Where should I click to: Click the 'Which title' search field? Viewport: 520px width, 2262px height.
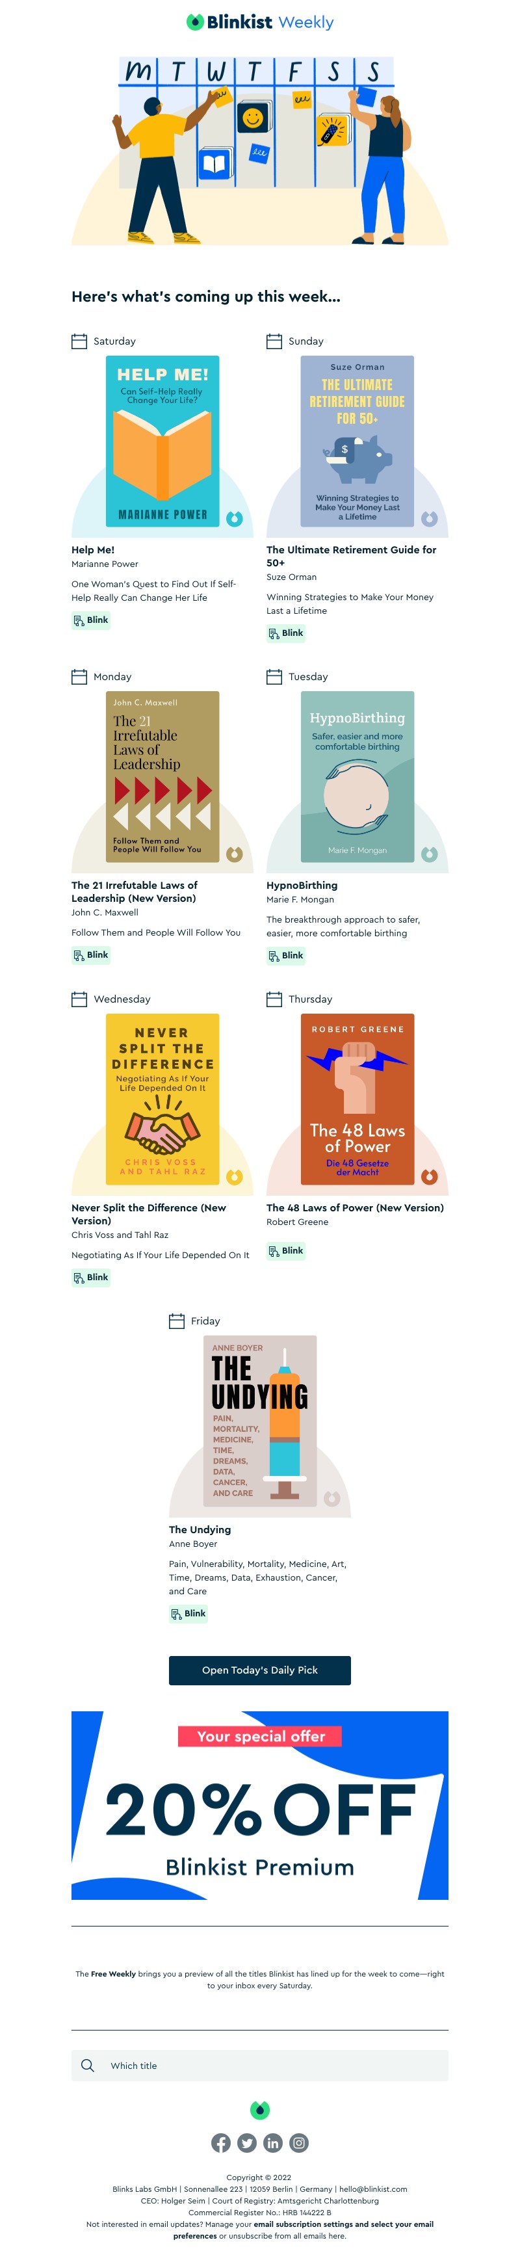260,2065
